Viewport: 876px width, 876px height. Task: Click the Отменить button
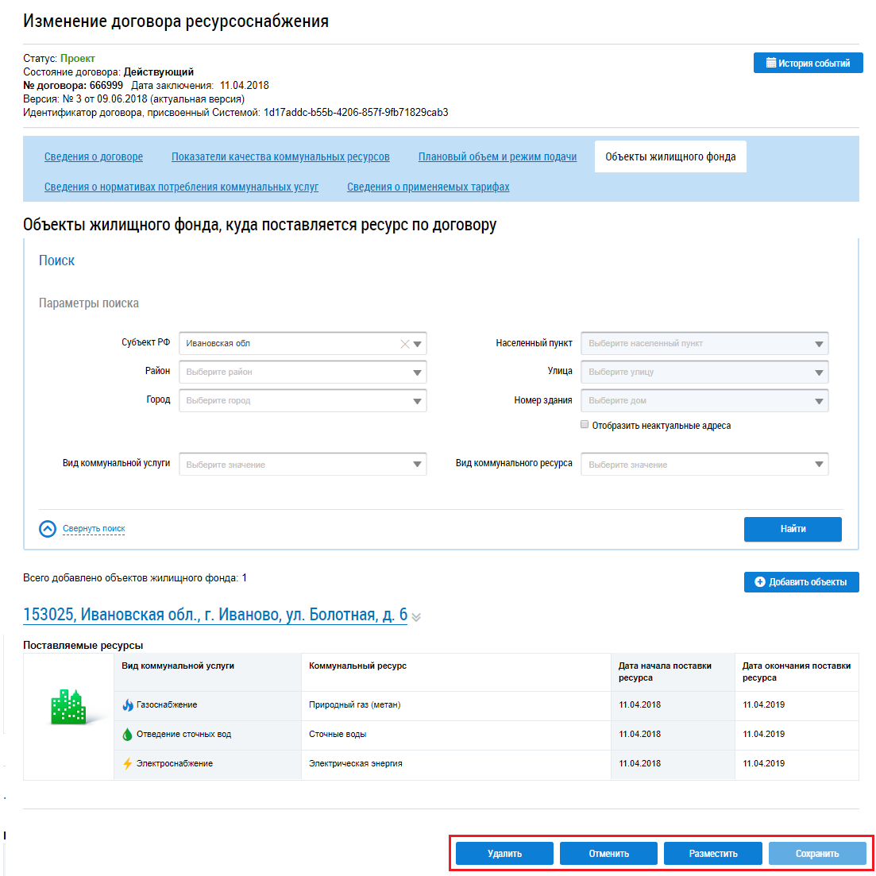coord(608,854)
